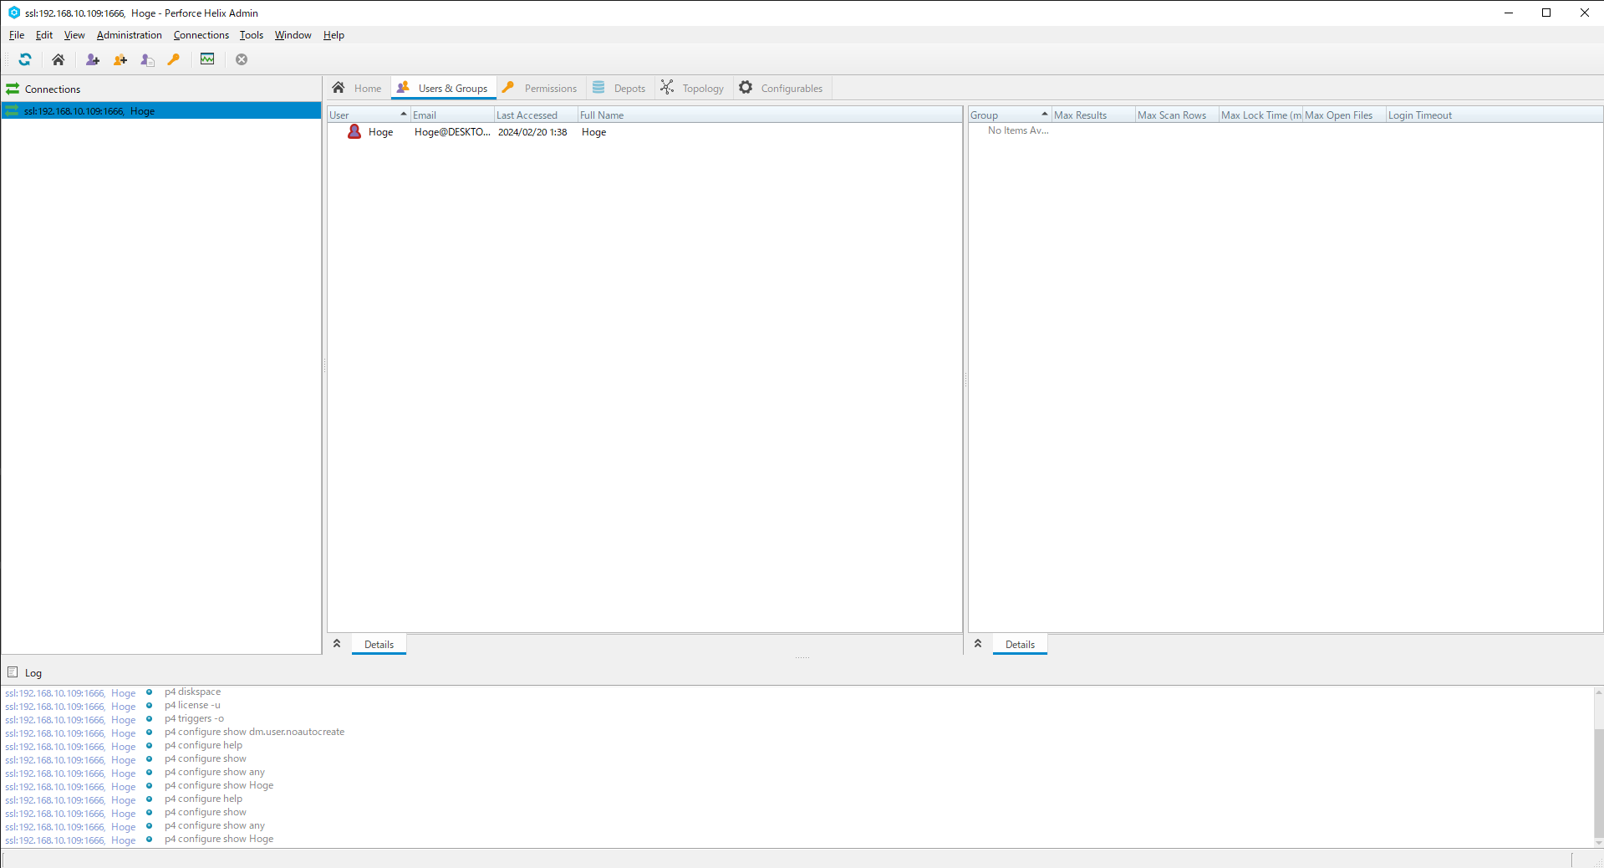
Task: Select the 'p4 configure show dm.user.noautocreate' log entry
Action: [x=255, y=732]
